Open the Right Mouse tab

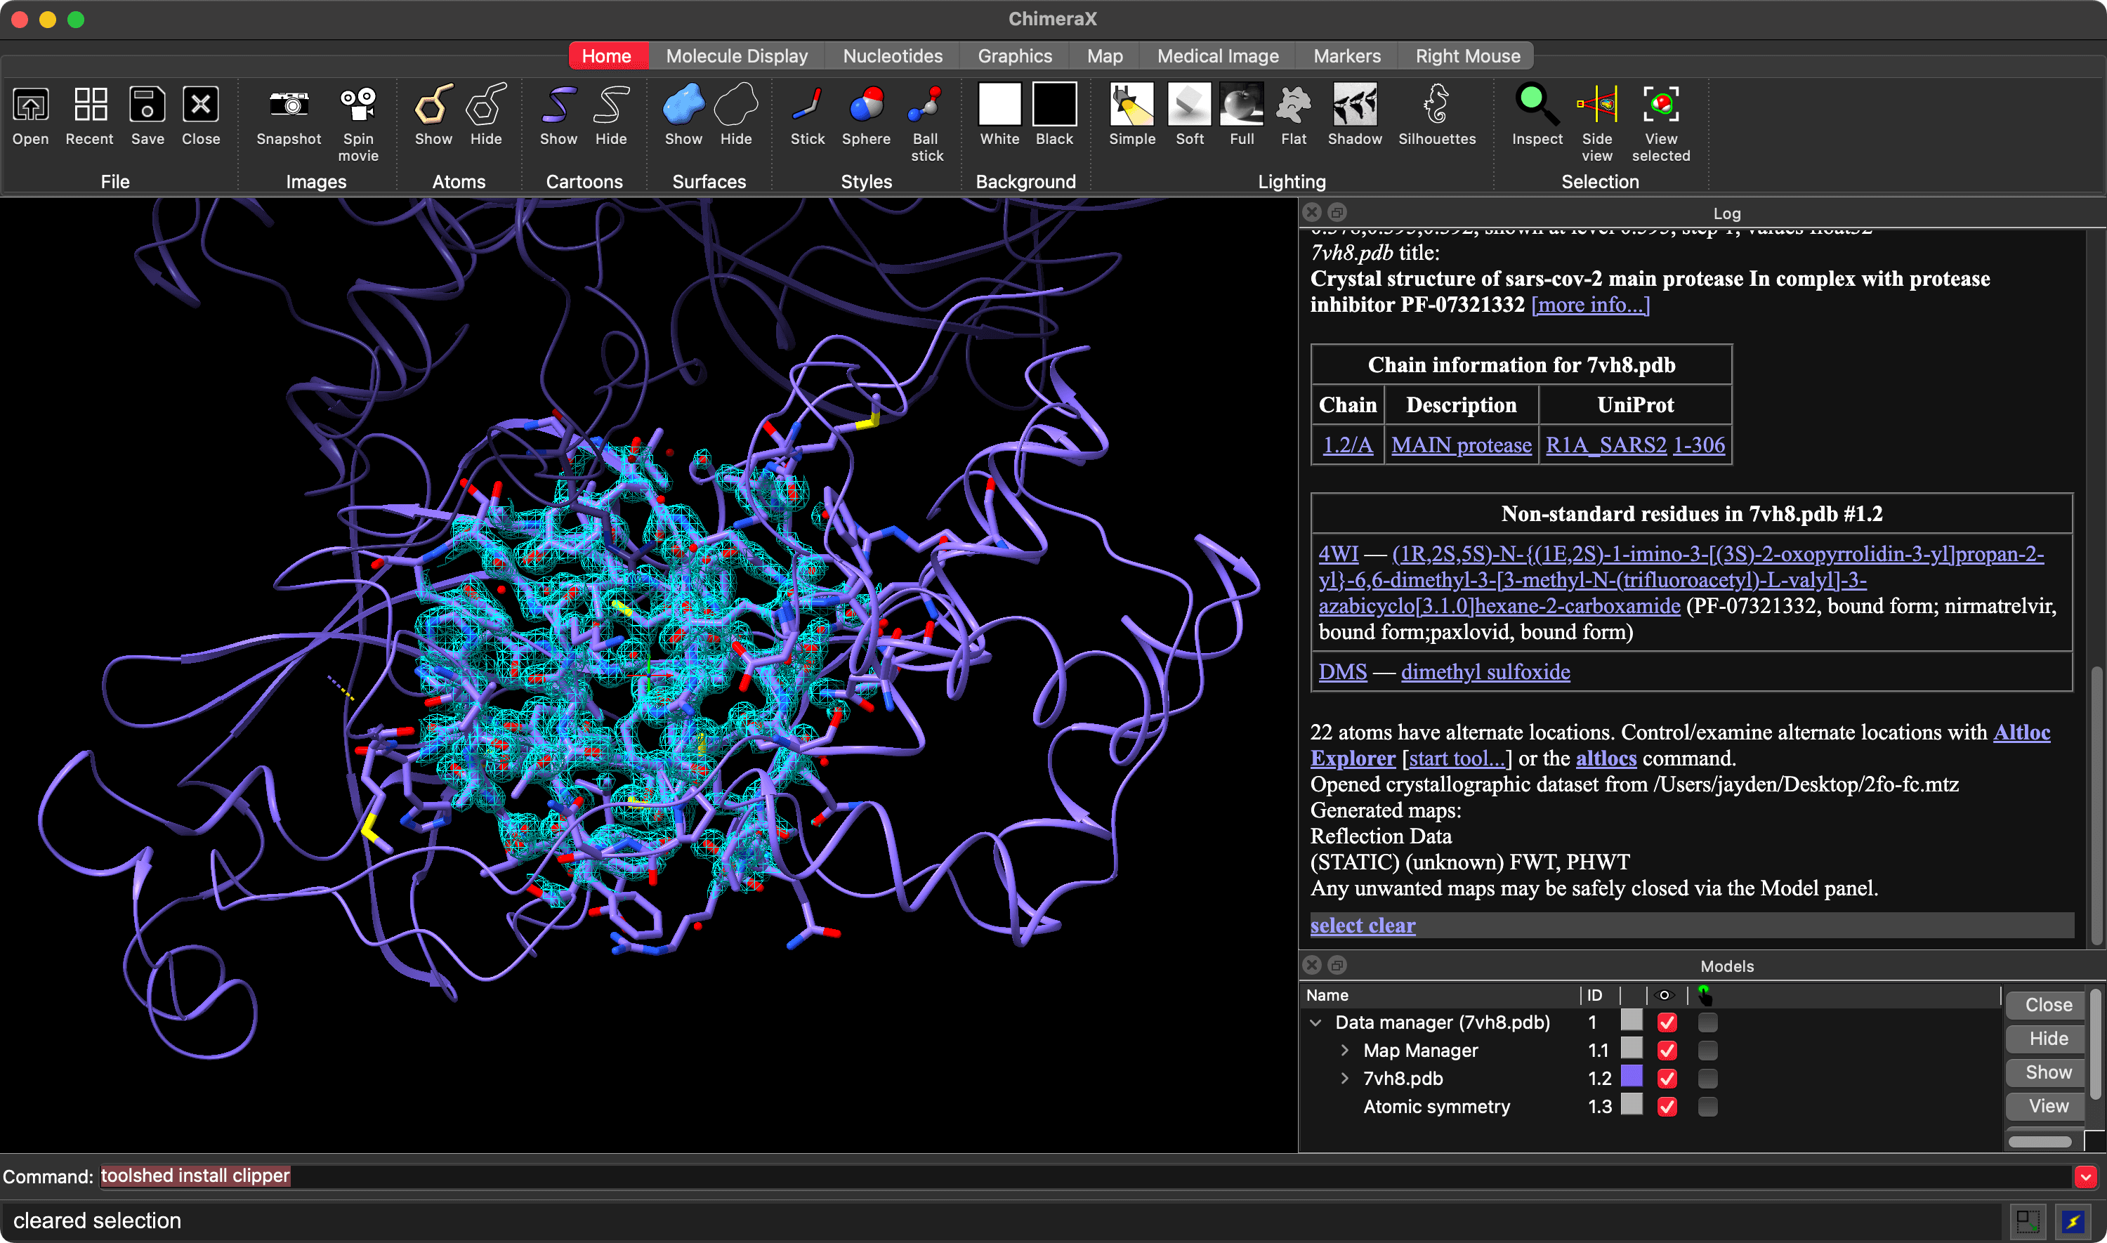click(1467, 56)
